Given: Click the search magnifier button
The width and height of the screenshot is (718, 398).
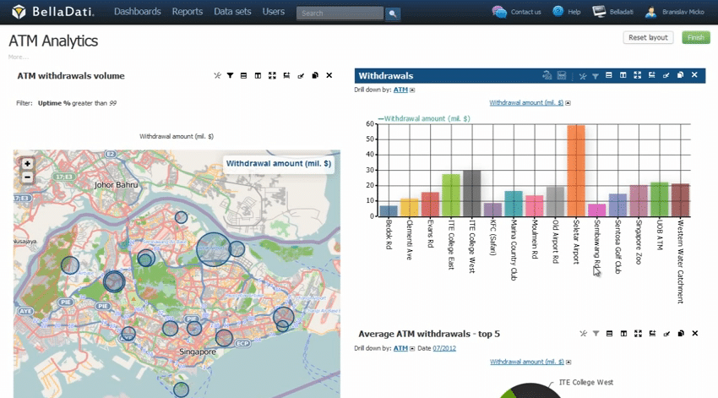Looking at the screenshot, I should 393,14.
